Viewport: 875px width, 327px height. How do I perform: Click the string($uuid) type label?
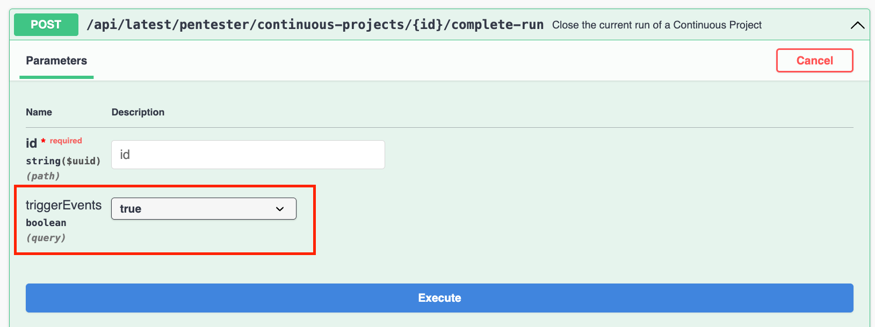63,161
